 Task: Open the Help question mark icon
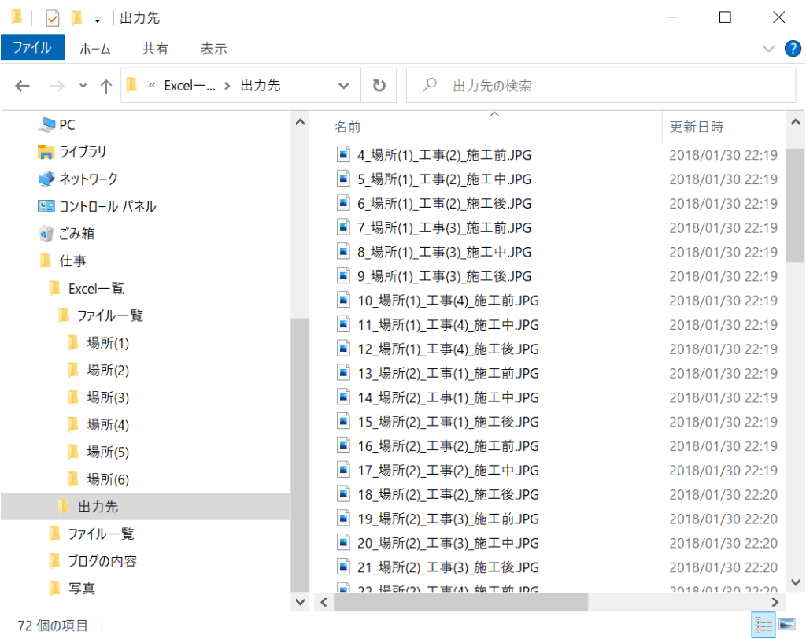click(x=793, y=48)
